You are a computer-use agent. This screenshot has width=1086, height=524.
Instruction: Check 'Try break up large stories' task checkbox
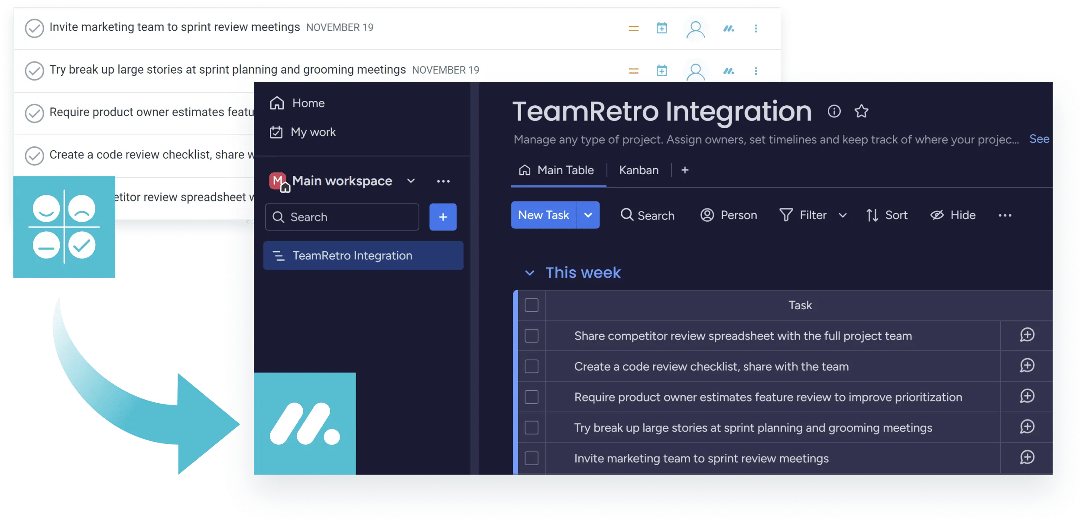(x=532, y=427)
